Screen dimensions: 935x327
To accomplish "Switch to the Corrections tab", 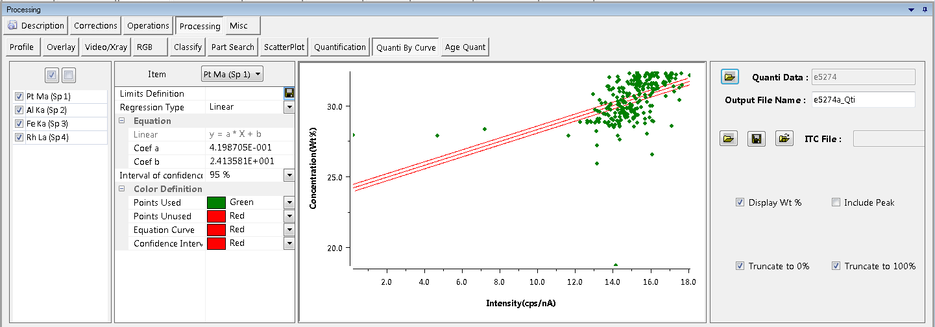I will (95, 26).
